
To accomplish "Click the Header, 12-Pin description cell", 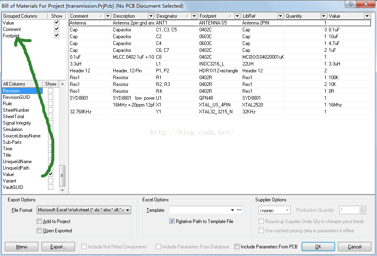I will (133, 71).
